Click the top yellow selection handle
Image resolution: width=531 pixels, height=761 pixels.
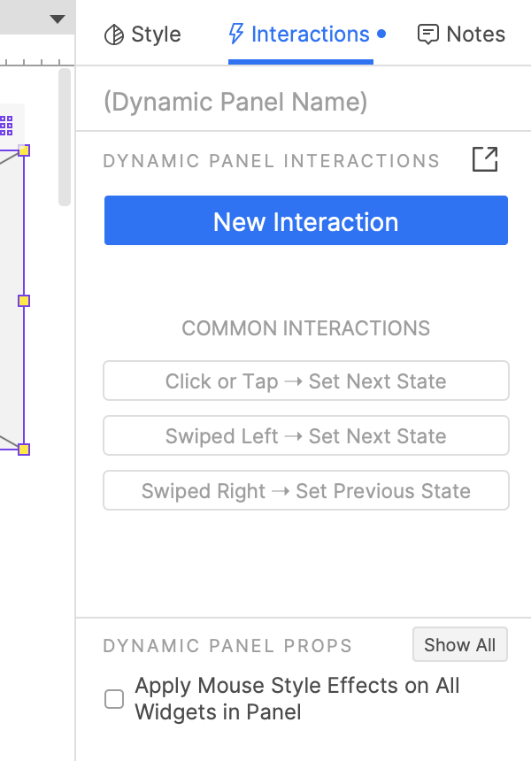pyautogui.click(x=24, y=150)
